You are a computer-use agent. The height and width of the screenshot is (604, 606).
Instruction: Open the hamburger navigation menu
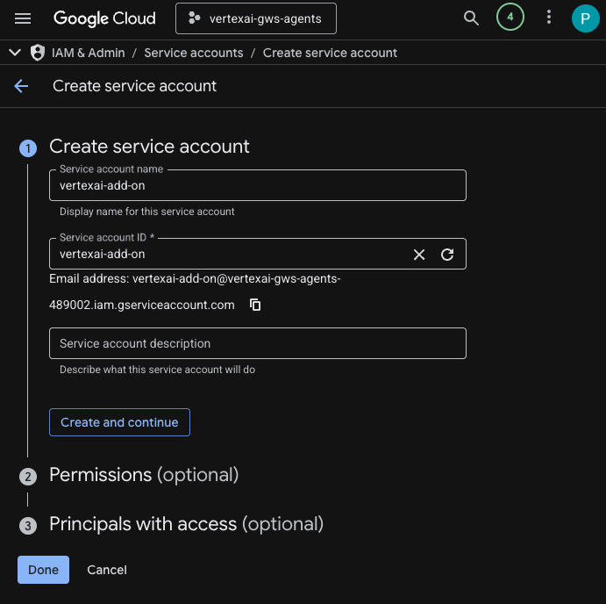click(23, 18)
